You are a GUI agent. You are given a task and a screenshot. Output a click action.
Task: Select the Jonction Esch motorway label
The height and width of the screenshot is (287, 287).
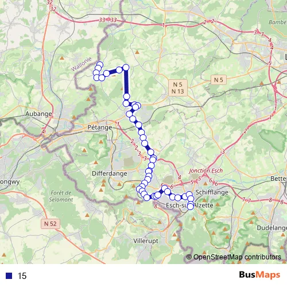(x=206, y=170)
